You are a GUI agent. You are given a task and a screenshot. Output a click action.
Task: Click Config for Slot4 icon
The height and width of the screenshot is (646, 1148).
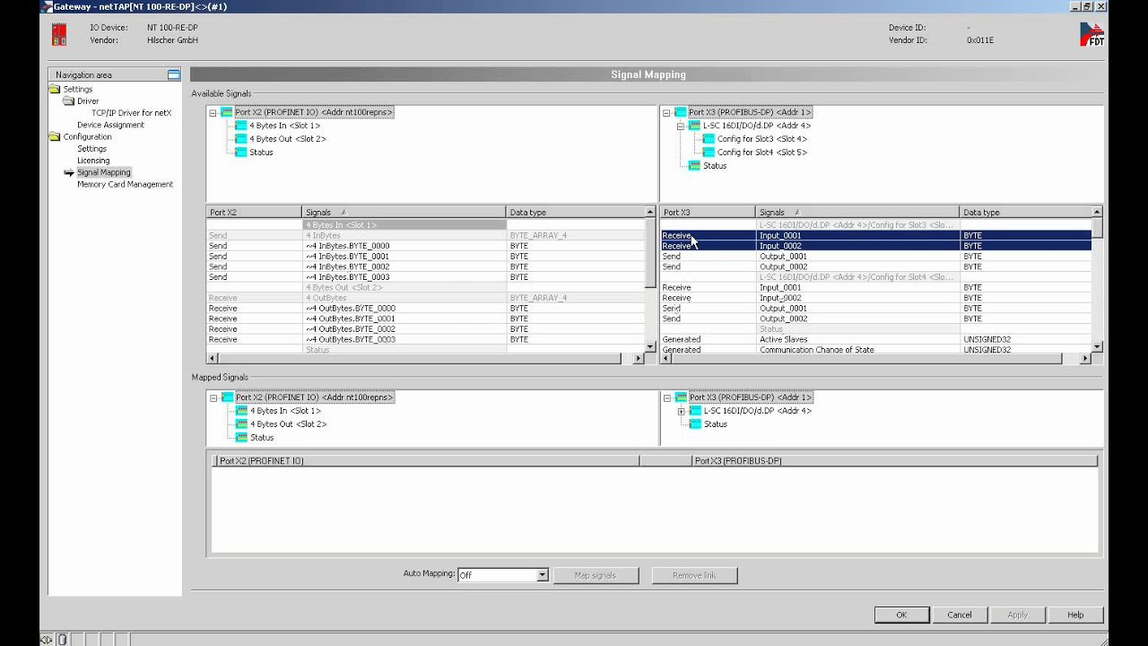[709, 153]
